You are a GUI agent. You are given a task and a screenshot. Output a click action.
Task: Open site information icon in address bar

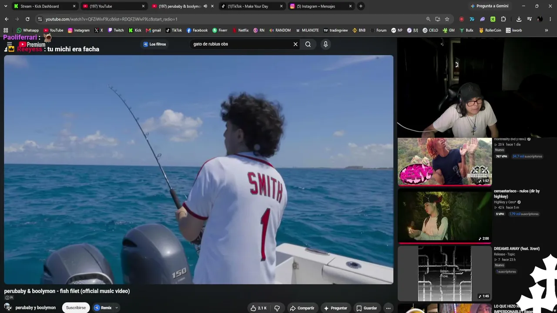(x=40, y=19)
